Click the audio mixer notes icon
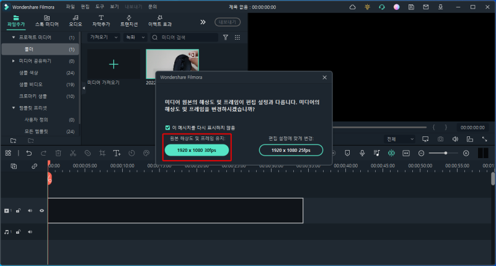The height and width of the screenshot is (266, 496). pyautogui.click(x=376, y=153)
